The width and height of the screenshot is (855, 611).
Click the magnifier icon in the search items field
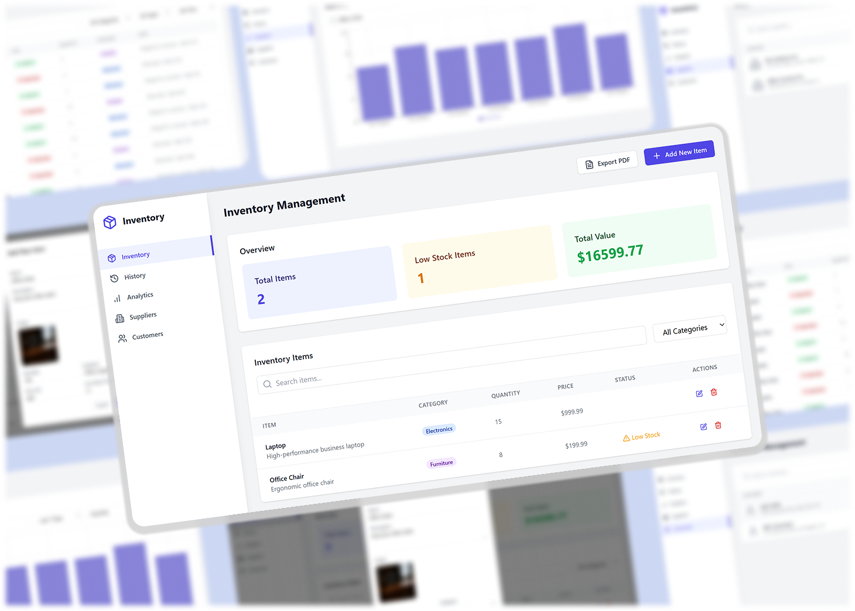(x=268, y=383)
